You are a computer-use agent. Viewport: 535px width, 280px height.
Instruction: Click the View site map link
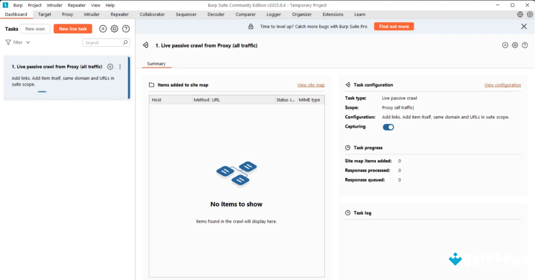pos(312,85)
